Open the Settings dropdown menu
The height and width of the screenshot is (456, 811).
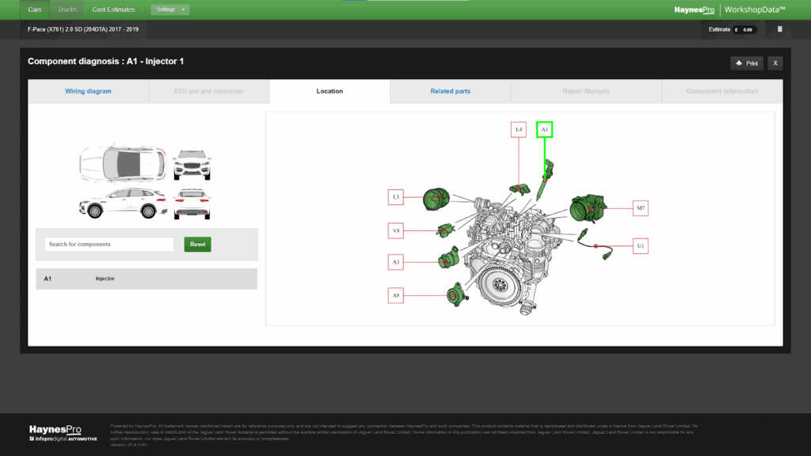point(169,9)
